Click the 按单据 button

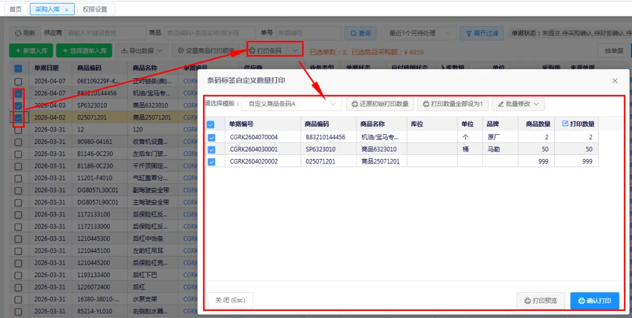(614, 51)
